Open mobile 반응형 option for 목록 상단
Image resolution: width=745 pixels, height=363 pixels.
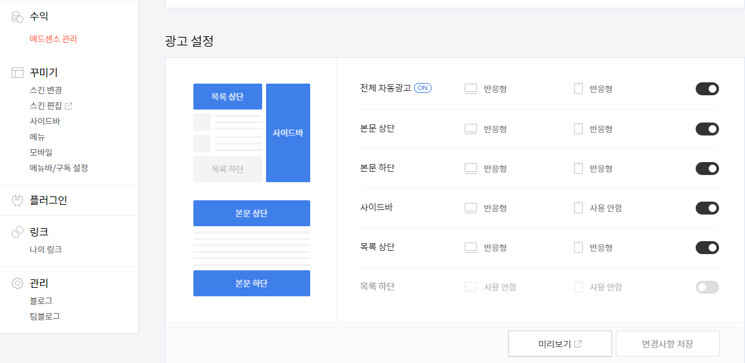click(601, 248)
